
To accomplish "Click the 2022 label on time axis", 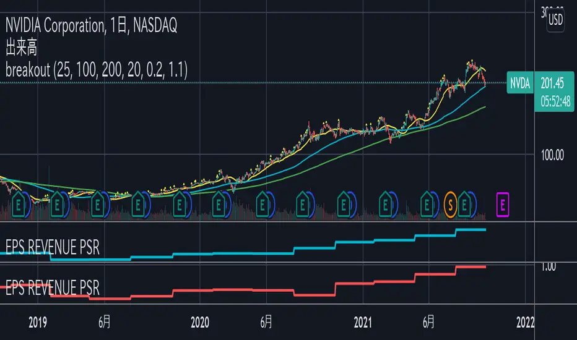I will click(x=525, y=322).
